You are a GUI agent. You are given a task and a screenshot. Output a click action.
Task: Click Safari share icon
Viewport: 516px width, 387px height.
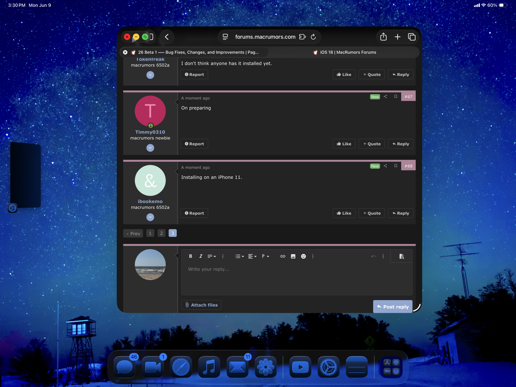(x=383, y=37)
